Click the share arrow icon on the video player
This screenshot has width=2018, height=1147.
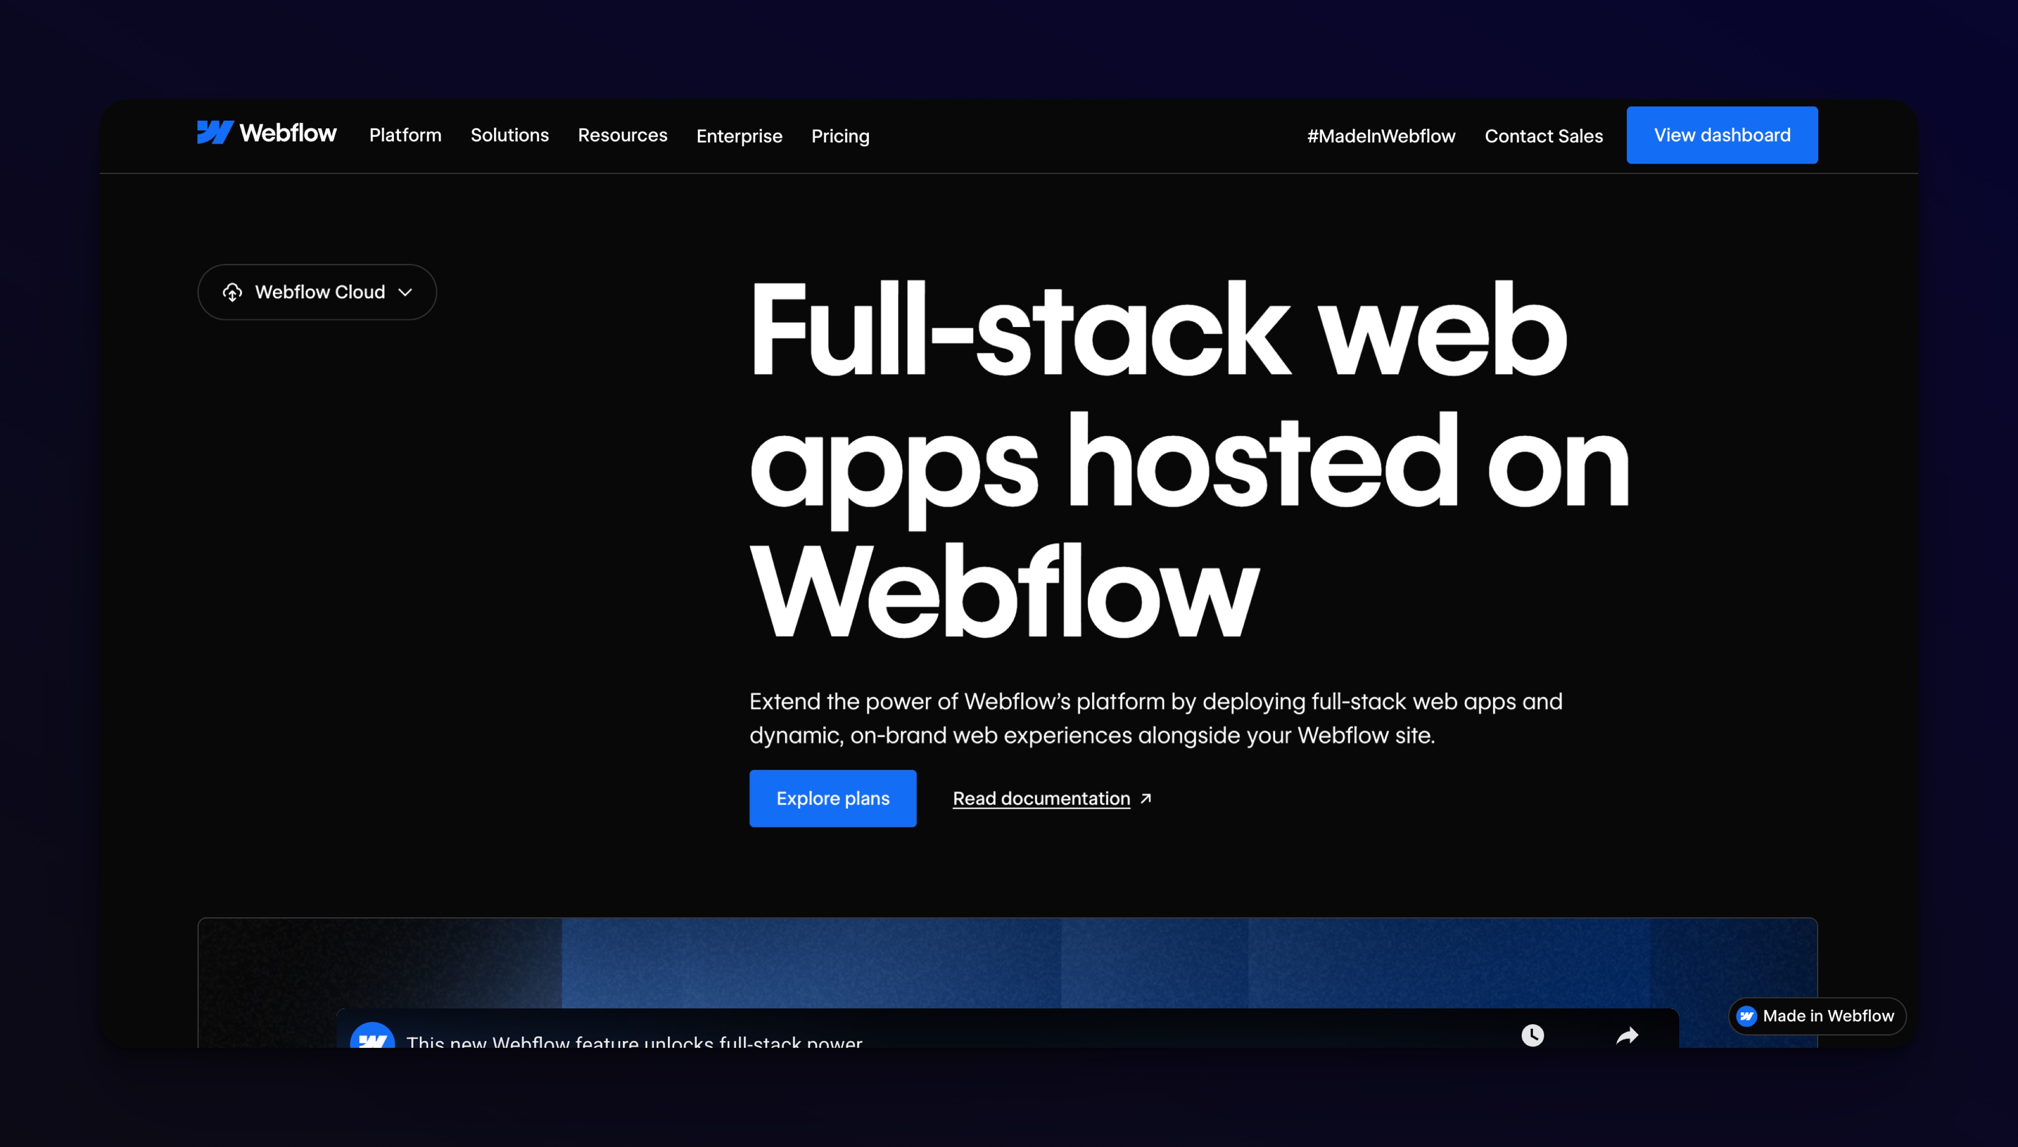click(x=1628, y=1035)
